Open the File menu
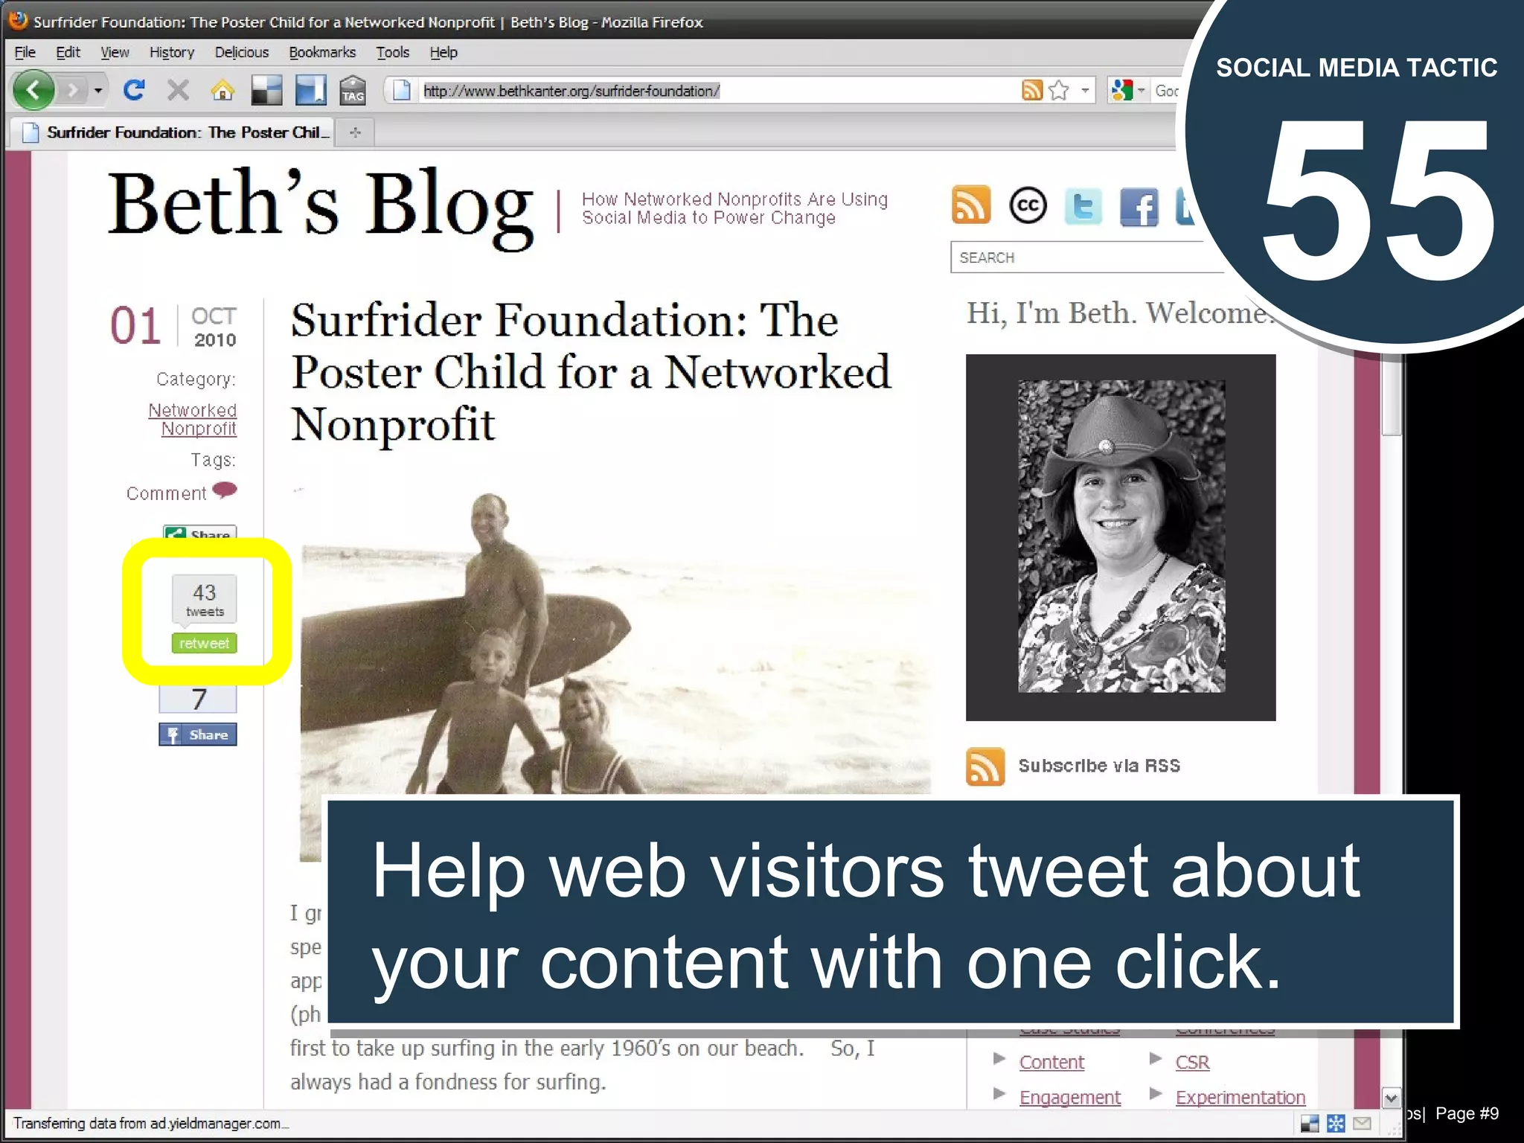1524x1143 pixels. [x=25, y=52]
